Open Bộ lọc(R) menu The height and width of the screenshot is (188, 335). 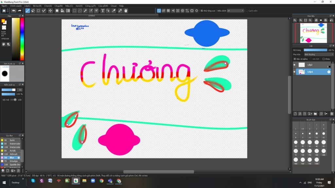(37, 6)
